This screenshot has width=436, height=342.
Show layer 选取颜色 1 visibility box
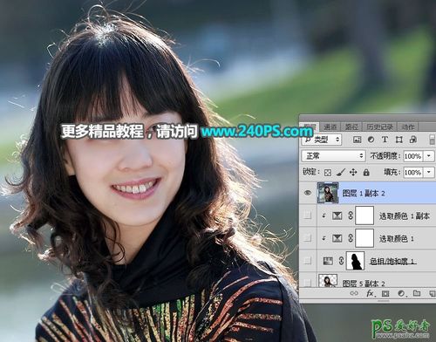(308, 238)
